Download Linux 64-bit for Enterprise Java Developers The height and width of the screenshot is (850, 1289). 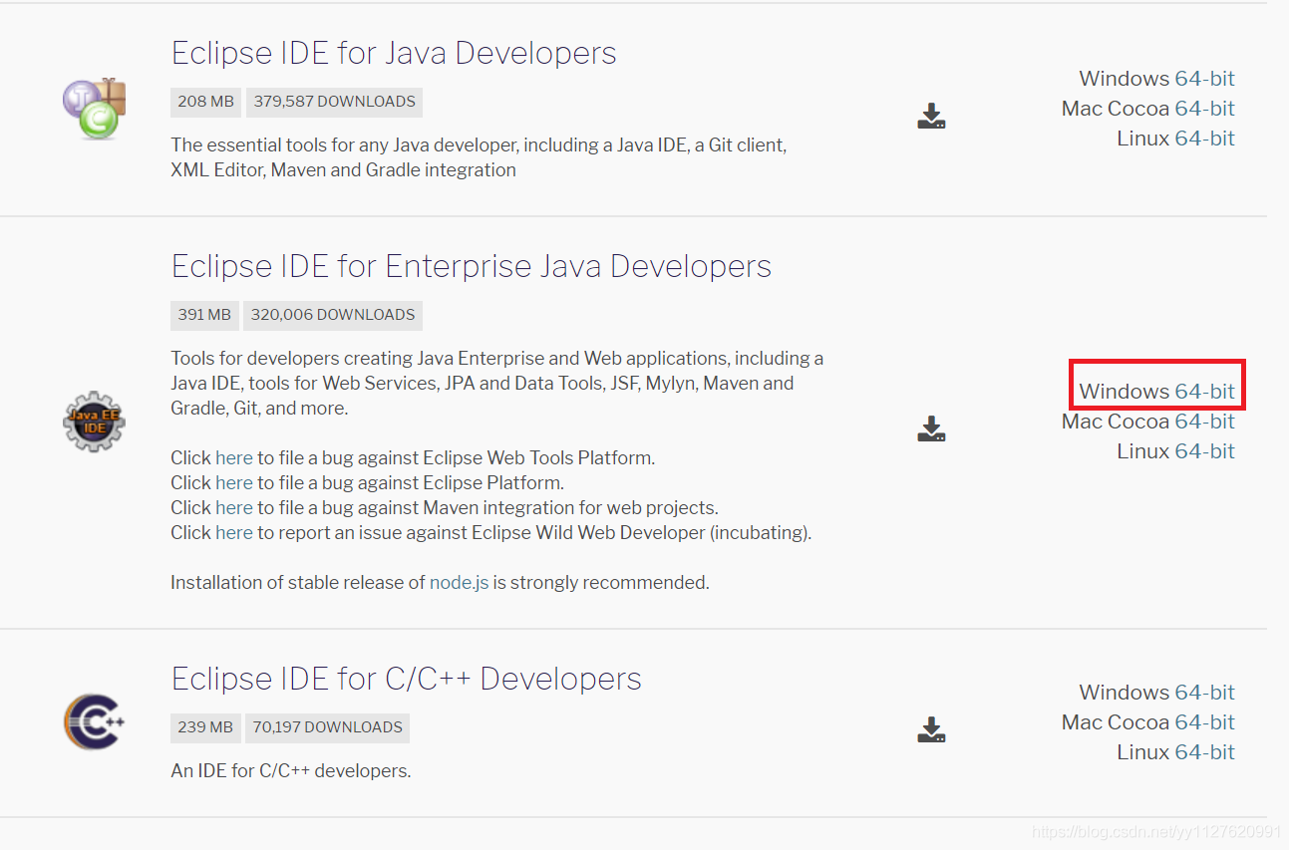[1204, 451]
